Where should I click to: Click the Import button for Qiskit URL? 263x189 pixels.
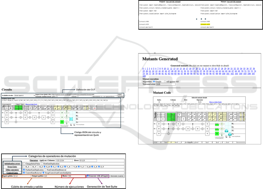(x=119, y=94)
